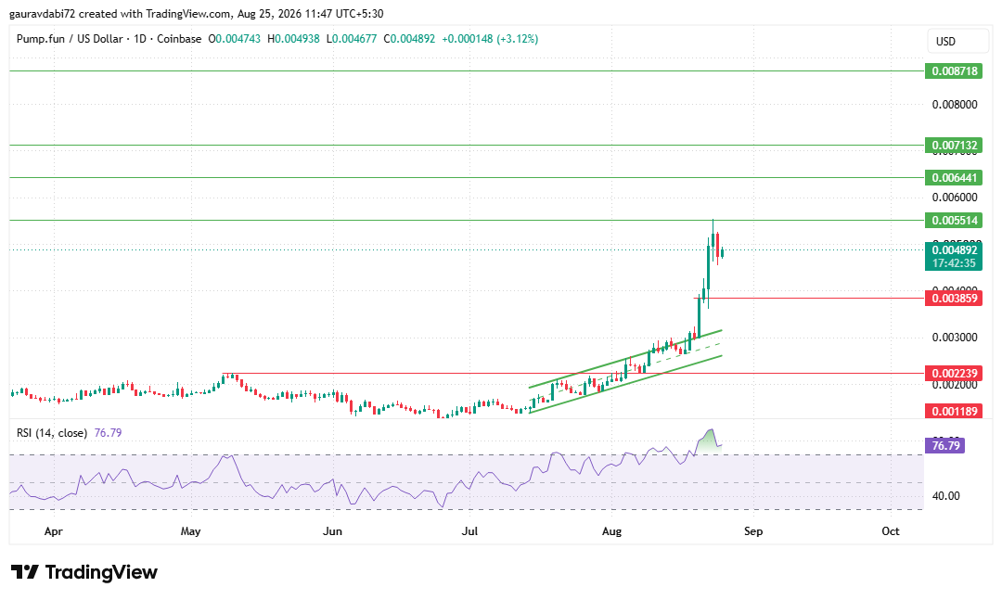The height and width of the screenshot is (600, 1002).
Task: Click the high value H0.004938
Action: point(293,39)
